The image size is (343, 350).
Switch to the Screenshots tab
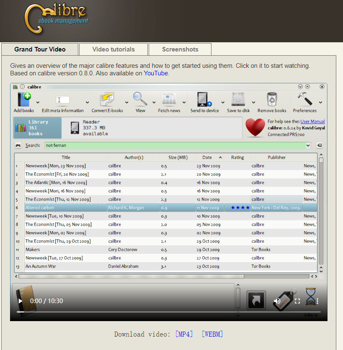[180, 49]
